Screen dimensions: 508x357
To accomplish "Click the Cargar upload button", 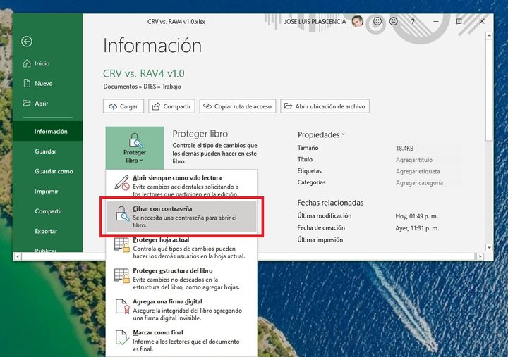I will click(123, 106).
